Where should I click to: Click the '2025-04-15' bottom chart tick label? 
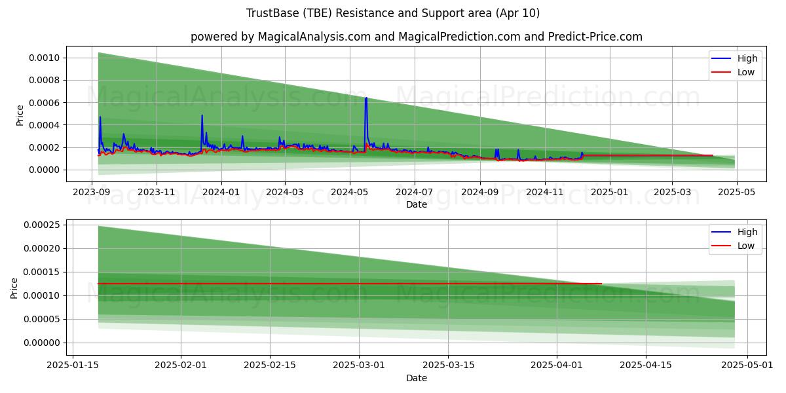pos(646,365)
